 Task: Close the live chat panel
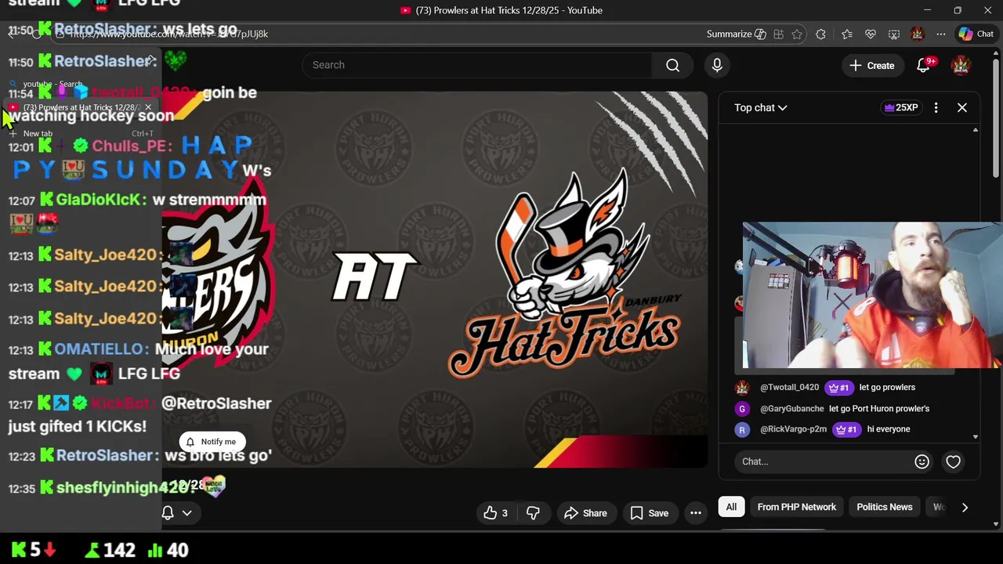coord(962,107)
